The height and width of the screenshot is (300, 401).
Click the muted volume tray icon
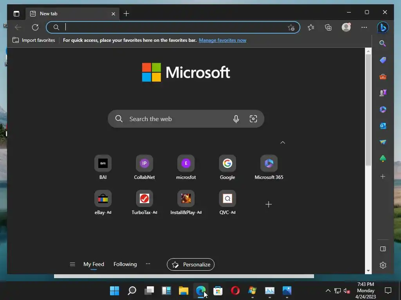[x=347, y=291]
